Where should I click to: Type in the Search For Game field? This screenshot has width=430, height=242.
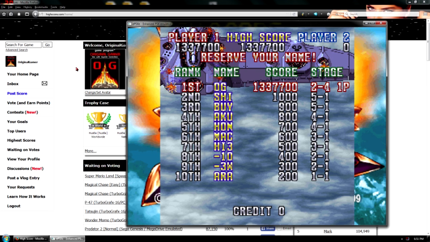click(23, 45)
